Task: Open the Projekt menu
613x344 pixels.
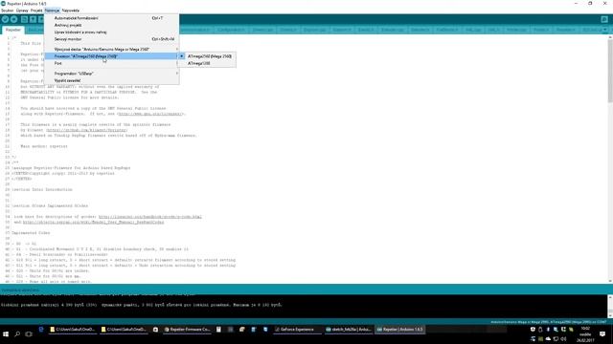Action: 36,11
